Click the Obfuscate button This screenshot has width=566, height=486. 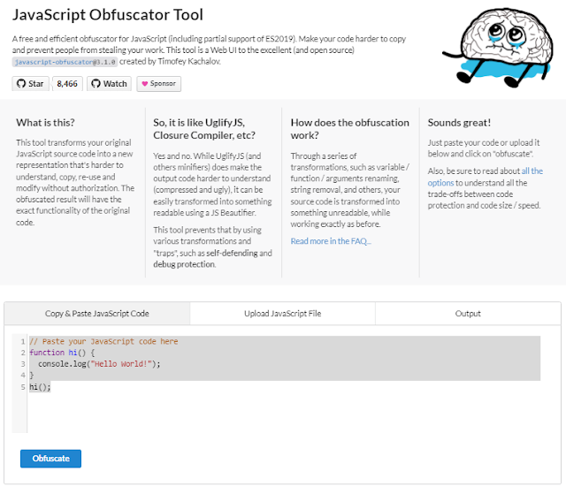point(51,459)
